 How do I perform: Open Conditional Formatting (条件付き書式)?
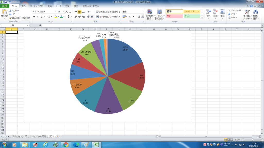[x=150, y=14]
